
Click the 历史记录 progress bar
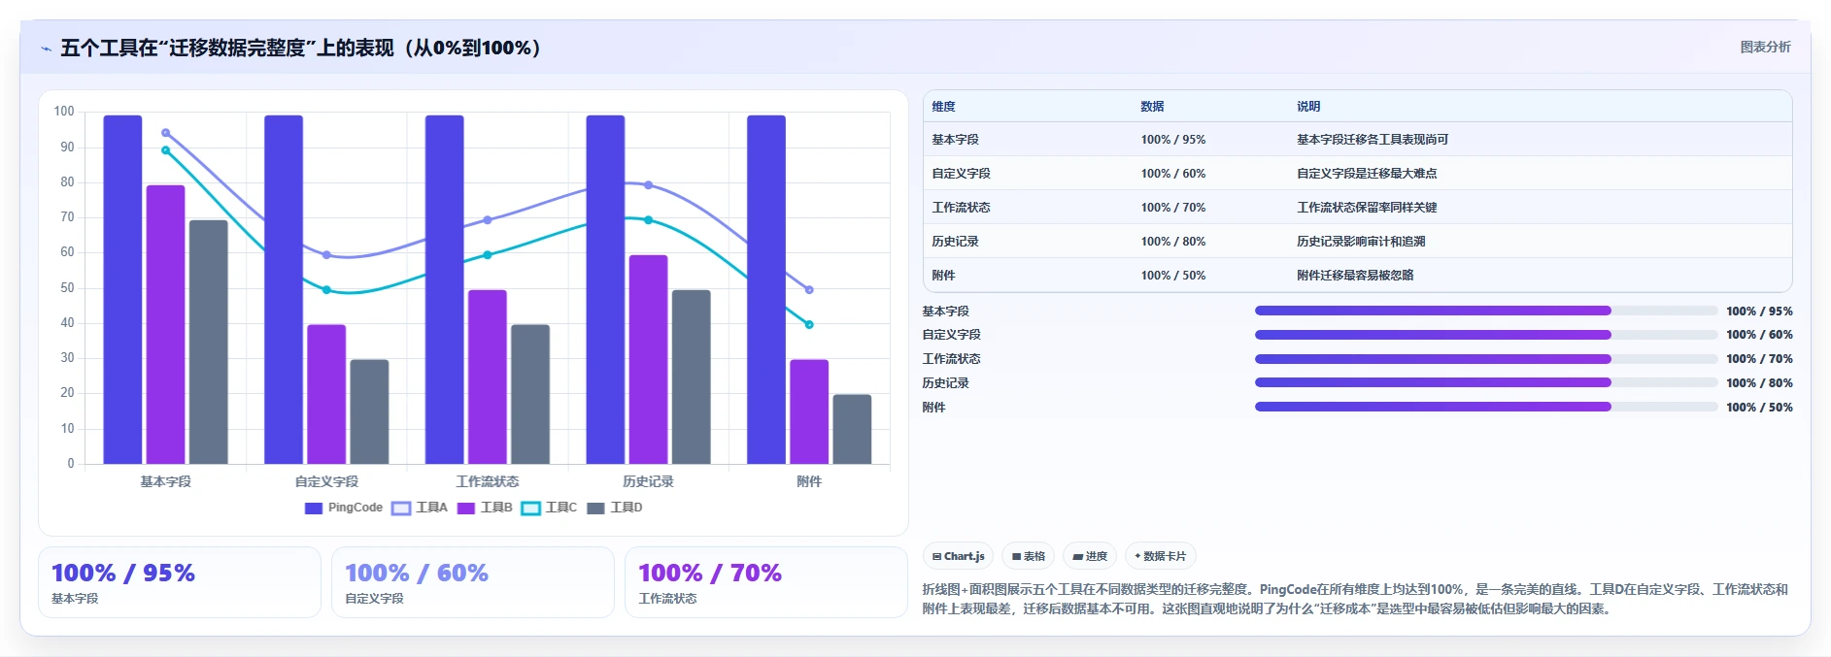(x=1486, y=382)
